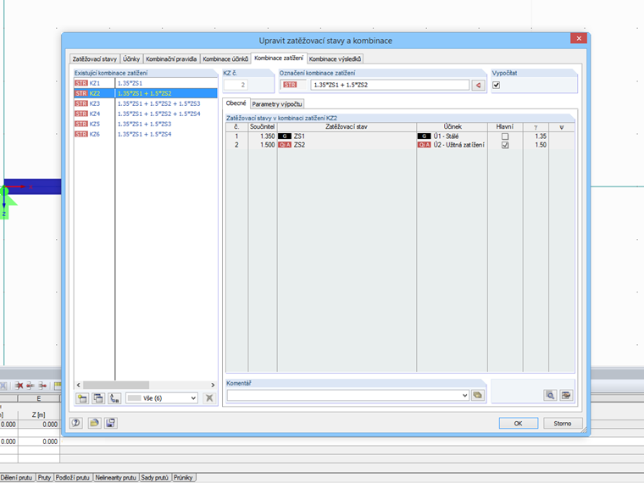
Task: Click the Součinitel value 1.500
Action: (x=268, y=145)
